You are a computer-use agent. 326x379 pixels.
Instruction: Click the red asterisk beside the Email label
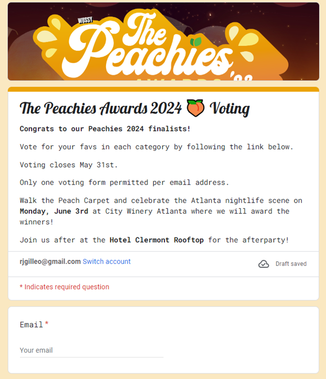pos(46,325)
